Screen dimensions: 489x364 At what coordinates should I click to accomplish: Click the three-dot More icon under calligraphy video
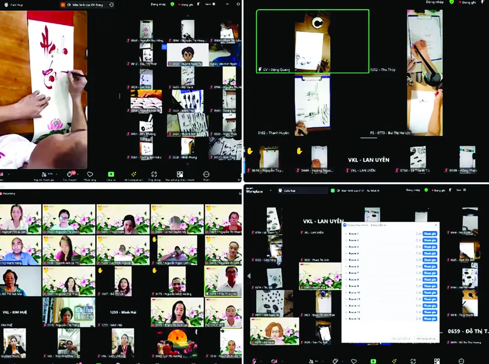(206, 174)
